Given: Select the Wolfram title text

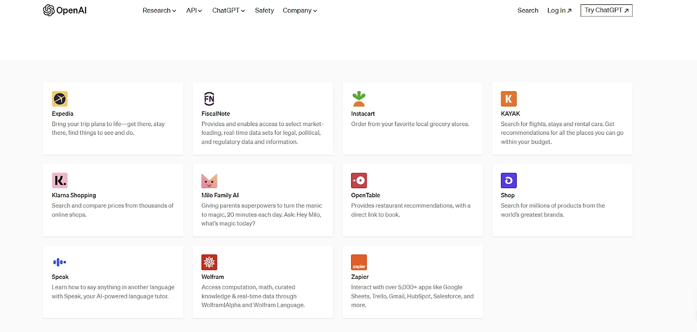Looking at the screenshot, I should pyautogui.click(x=212, y=277).
